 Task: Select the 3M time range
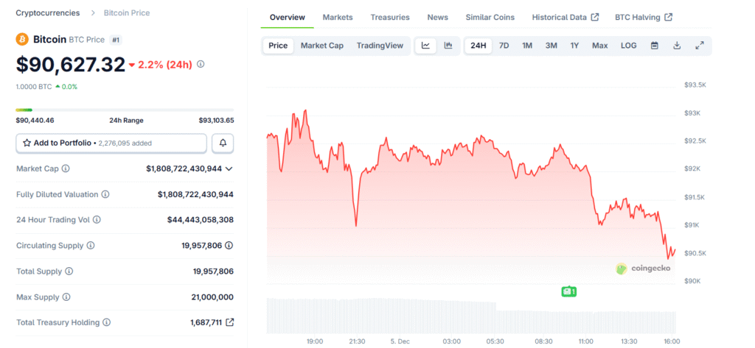coord(552,46)
